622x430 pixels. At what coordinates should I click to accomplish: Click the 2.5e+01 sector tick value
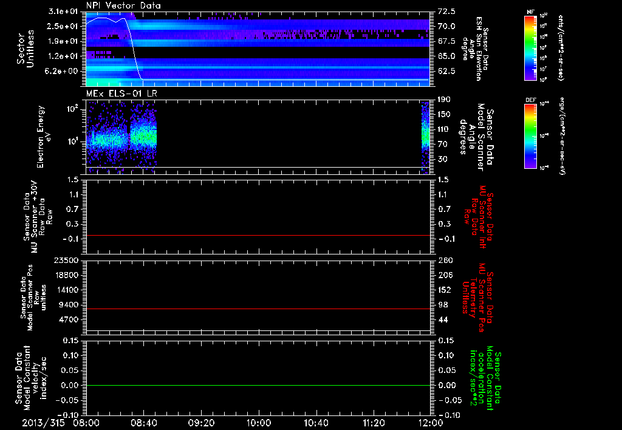click(x=63, y=26)
